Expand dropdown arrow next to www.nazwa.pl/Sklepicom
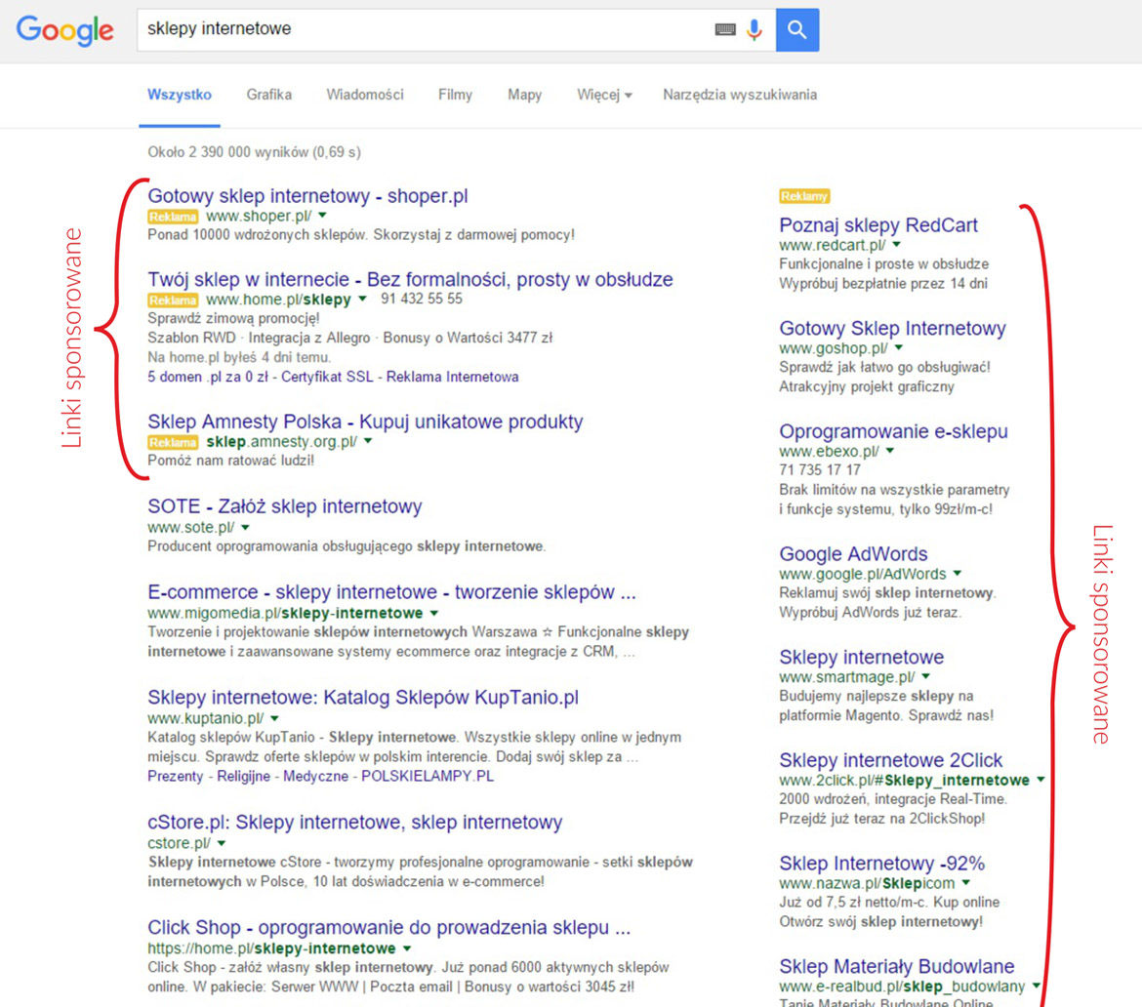1142x1007 pixels. (x=965, y=883)
